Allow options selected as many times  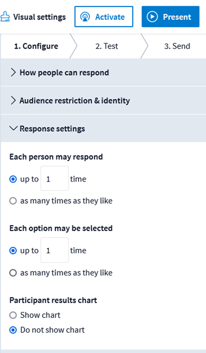(13, 273)
